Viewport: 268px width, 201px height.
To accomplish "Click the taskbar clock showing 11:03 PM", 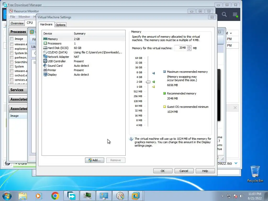I will pyautogui.click(x=255, y=196).
